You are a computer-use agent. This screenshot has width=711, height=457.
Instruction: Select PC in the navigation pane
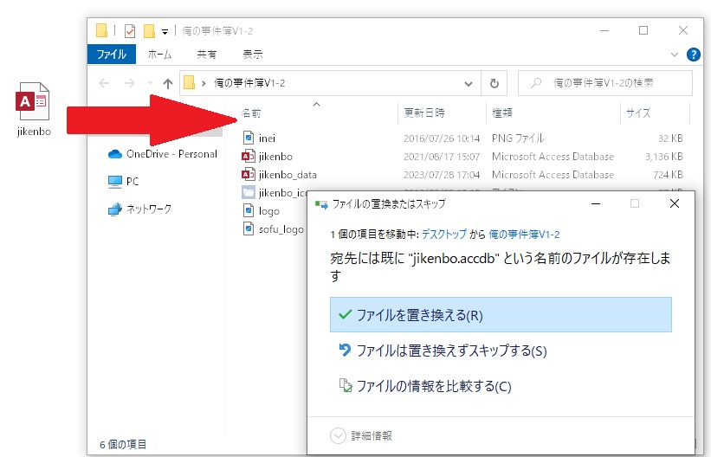click(132, 182)
